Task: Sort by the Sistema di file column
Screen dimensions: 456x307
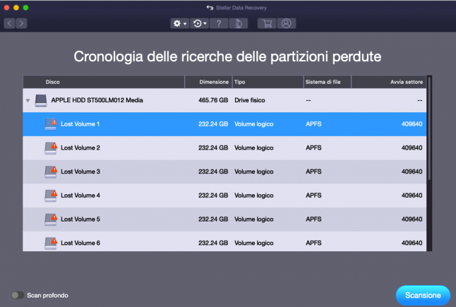Action: 328,82
